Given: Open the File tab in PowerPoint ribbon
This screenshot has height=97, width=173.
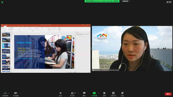Looking at the screenshot, I should click(x=2, y=26).
